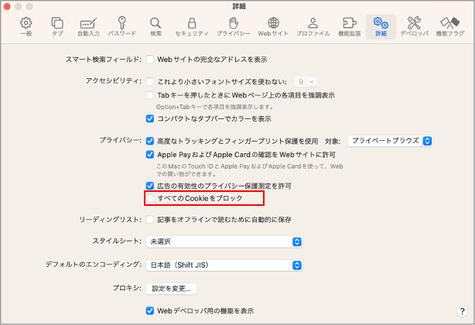This screenshot has height=325, width=475.
Task: Click the help question mark button
Action: tap(461, 312)
